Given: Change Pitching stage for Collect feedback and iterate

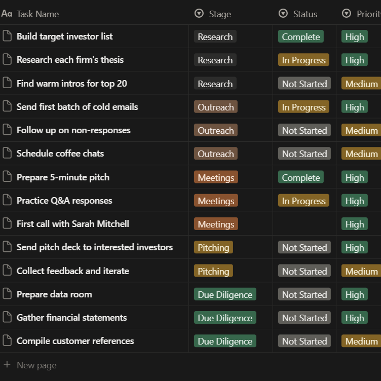Looking at the screenshot, I should 213,271.
